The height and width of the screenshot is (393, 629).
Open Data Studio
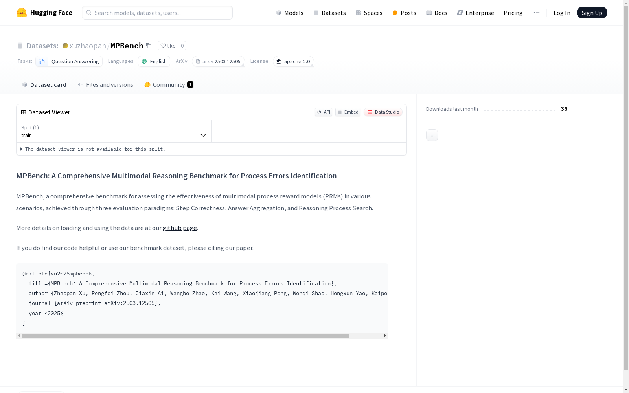point(383,112)
